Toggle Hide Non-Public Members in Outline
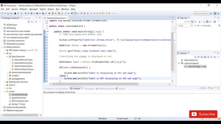Viewport: 221px width, 124px height. [x=211, y=57]
